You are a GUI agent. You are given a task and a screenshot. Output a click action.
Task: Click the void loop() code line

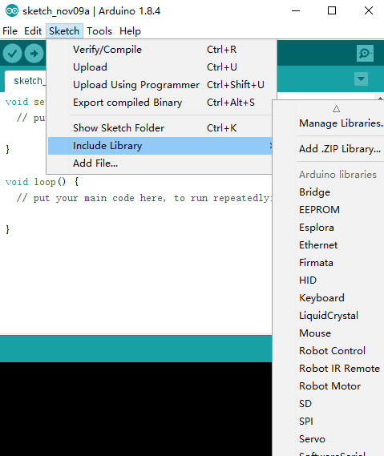click(42, 182)
